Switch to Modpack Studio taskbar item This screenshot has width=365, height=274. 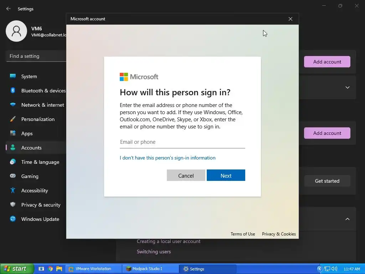[151, 269]
